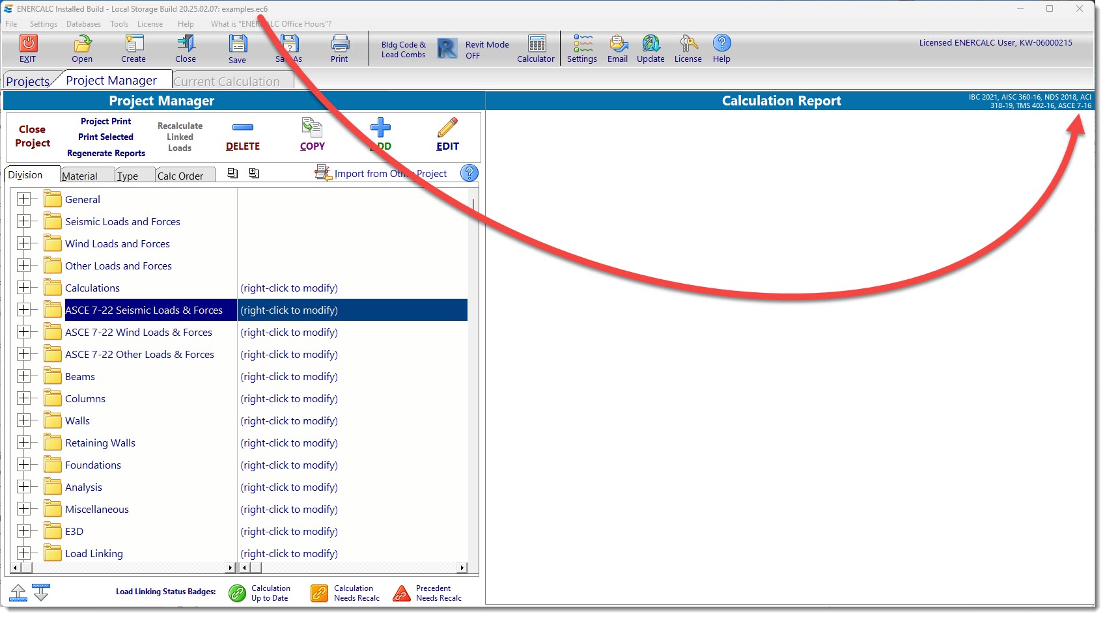Screen dimensions: 1105x617
Task: Click the COPY calculation icon
Action: [x=312, y=128]
